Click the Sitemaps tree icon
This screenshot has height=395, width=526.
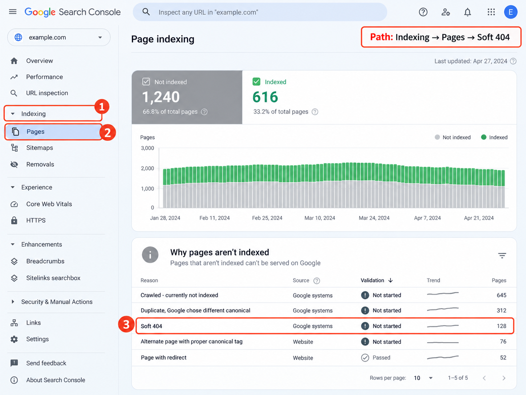[15, 148]
